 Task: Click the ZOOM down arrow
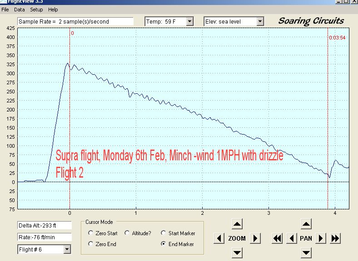coord(237,252)
